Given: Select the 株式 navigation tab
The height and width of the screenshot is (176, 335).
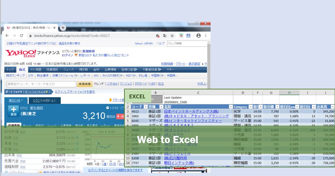Looking at the screenshot, I should (22, 69).
